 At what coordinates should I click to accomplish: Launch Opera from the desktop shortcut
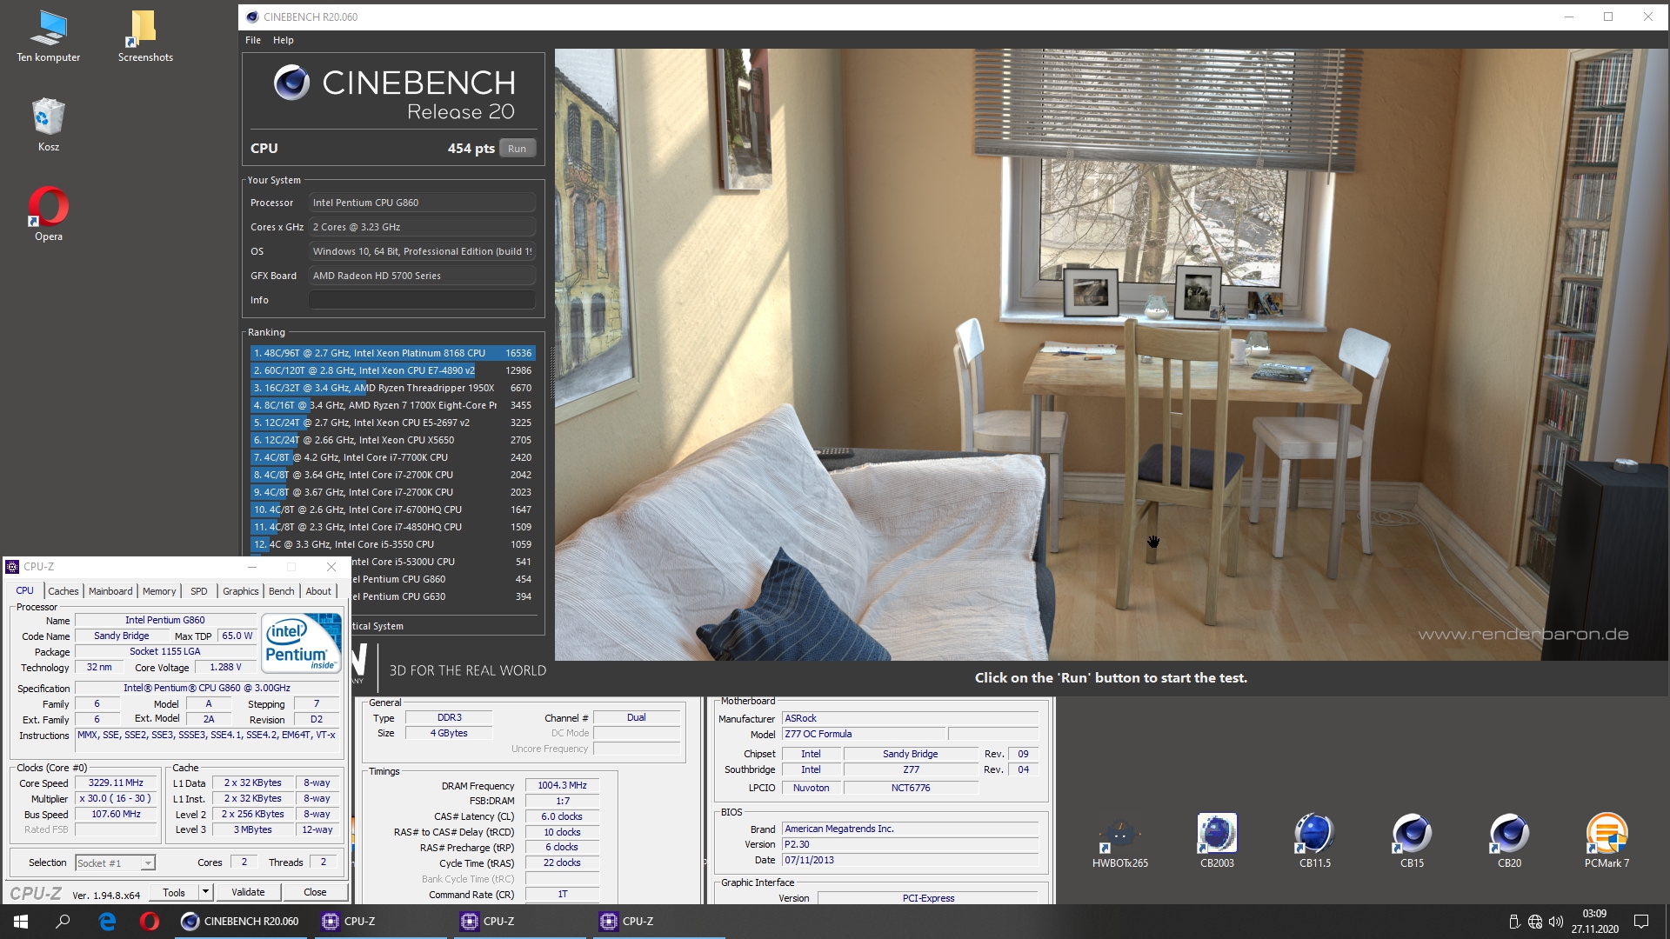pyautogui.click(x=49, y=215)
